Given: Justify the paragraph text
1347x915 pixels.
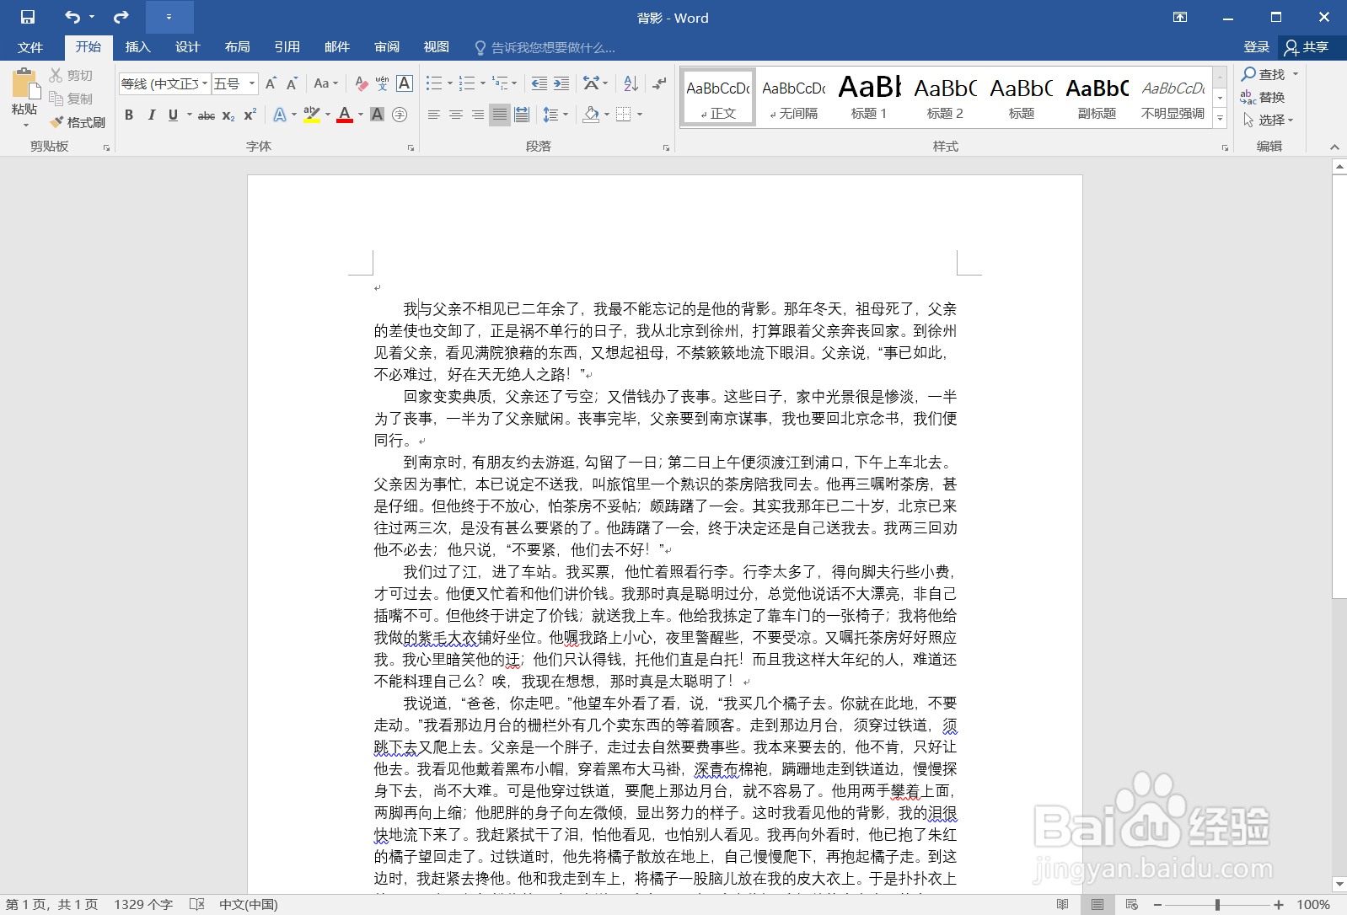Looking at the screenshot, I should pos(500,115).
